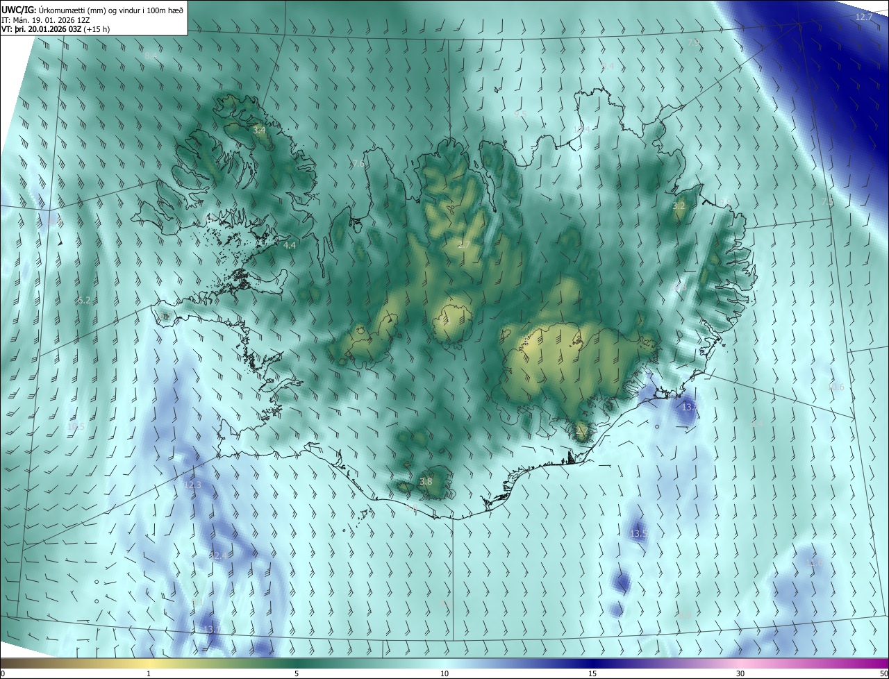Viewport: 889px width, 679px height.
Task: Click the 12.4 value over the sea
Action: [218, 555]
